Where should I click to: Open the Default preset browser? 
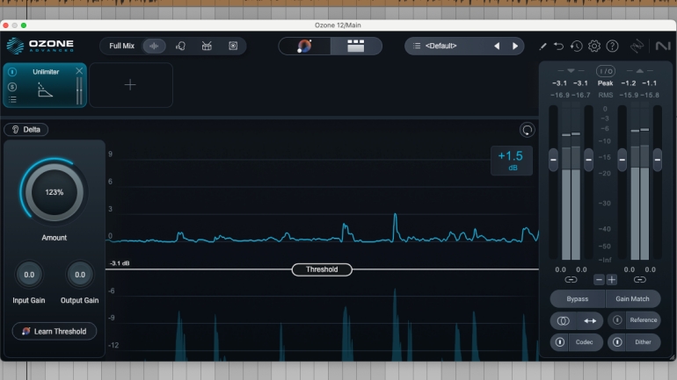point(440,46)
